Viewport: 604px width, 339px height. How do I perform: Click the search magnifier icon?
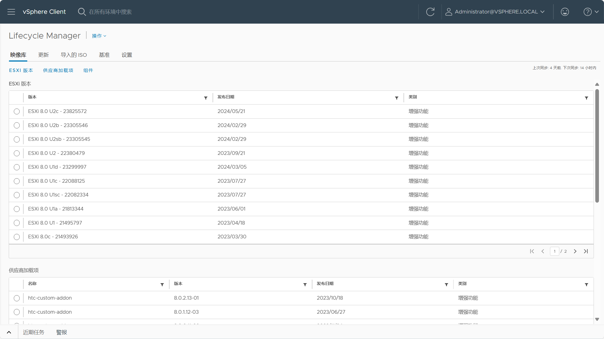(82, 12)
